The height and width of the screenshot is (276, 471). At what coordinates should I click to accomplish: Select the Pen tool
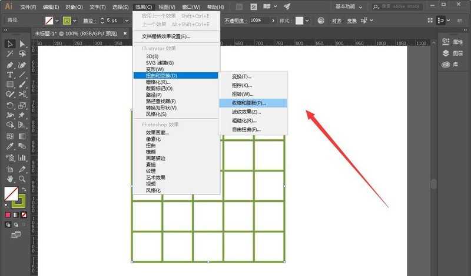point(10,65)
